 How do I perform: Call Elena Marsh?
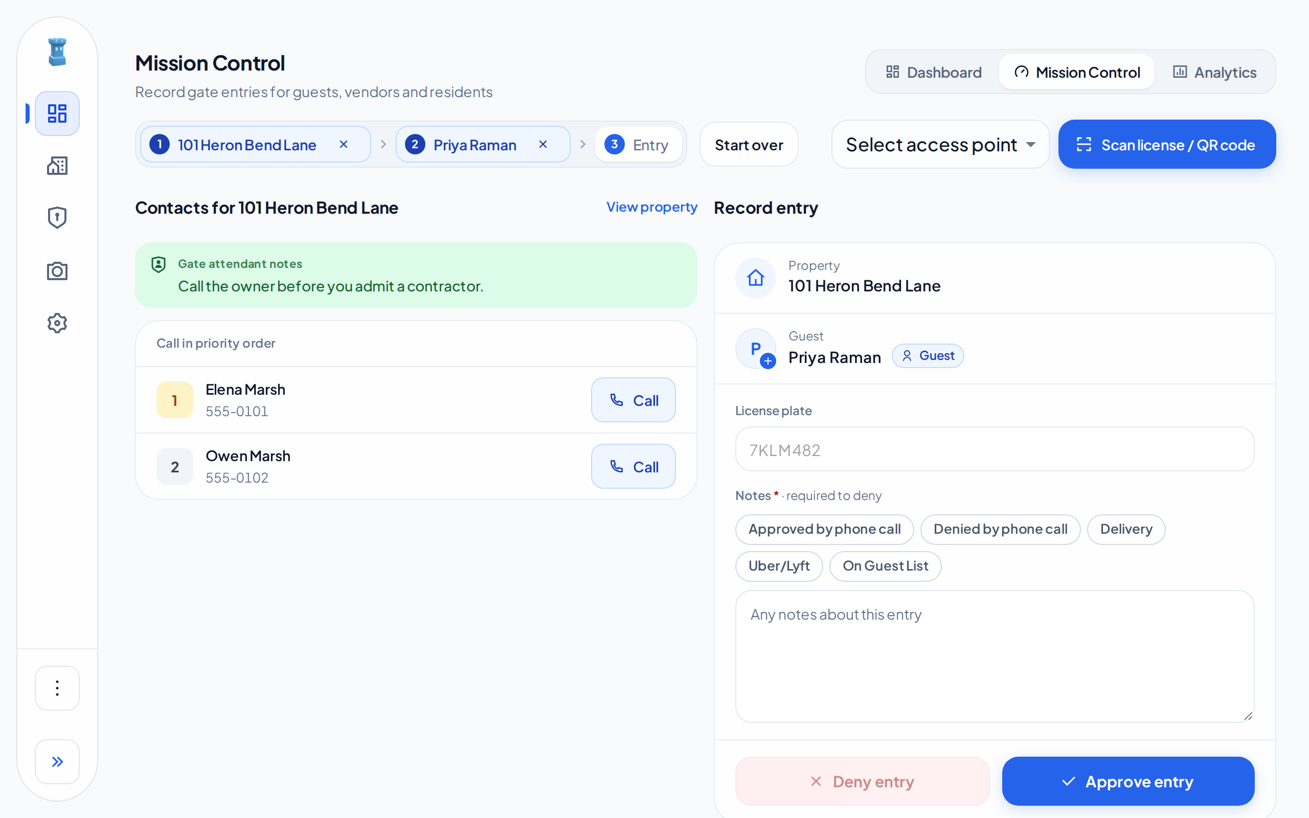pyautogui.click(x=634, y=400)
